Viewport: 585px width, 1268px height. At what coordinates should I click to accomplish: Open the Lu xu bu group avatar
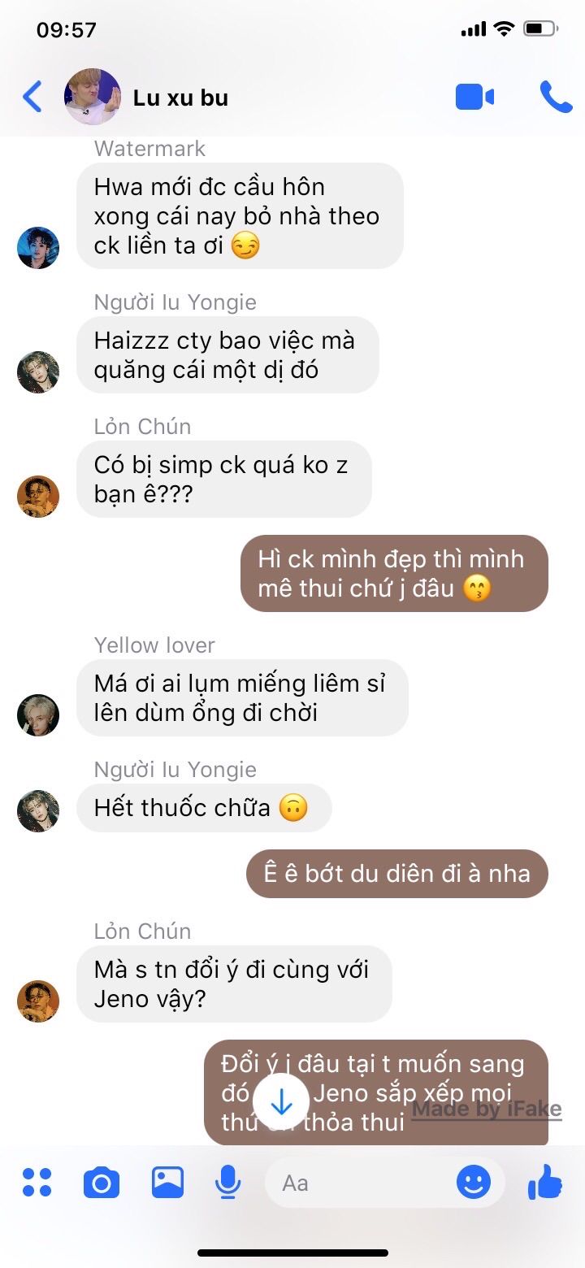(x=93, y=97)
